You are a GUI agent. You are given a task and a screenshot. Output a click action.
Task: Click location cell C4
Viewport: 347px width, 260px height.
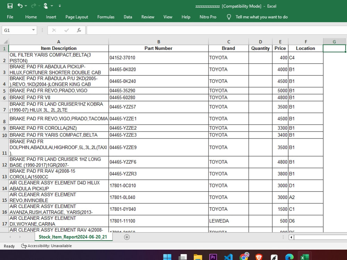tap(306, 58)
